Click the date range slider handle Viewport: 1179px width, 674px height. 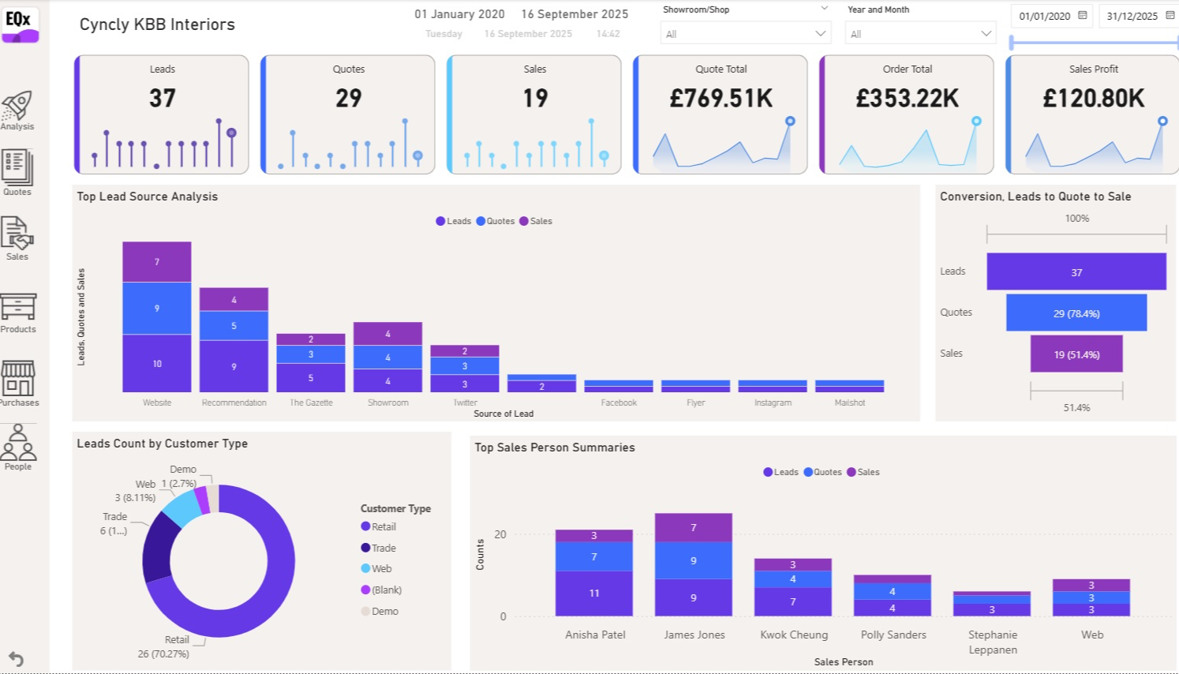coord(1012,43)
